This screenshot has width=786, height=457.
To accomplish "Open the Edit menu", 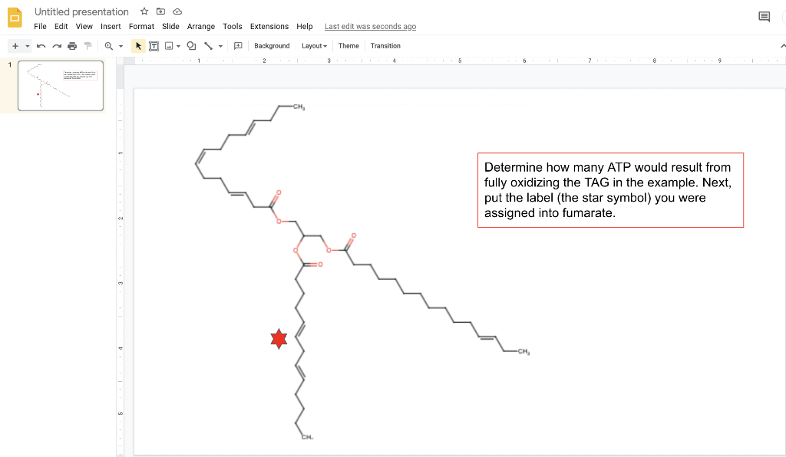I will [61, 27].
